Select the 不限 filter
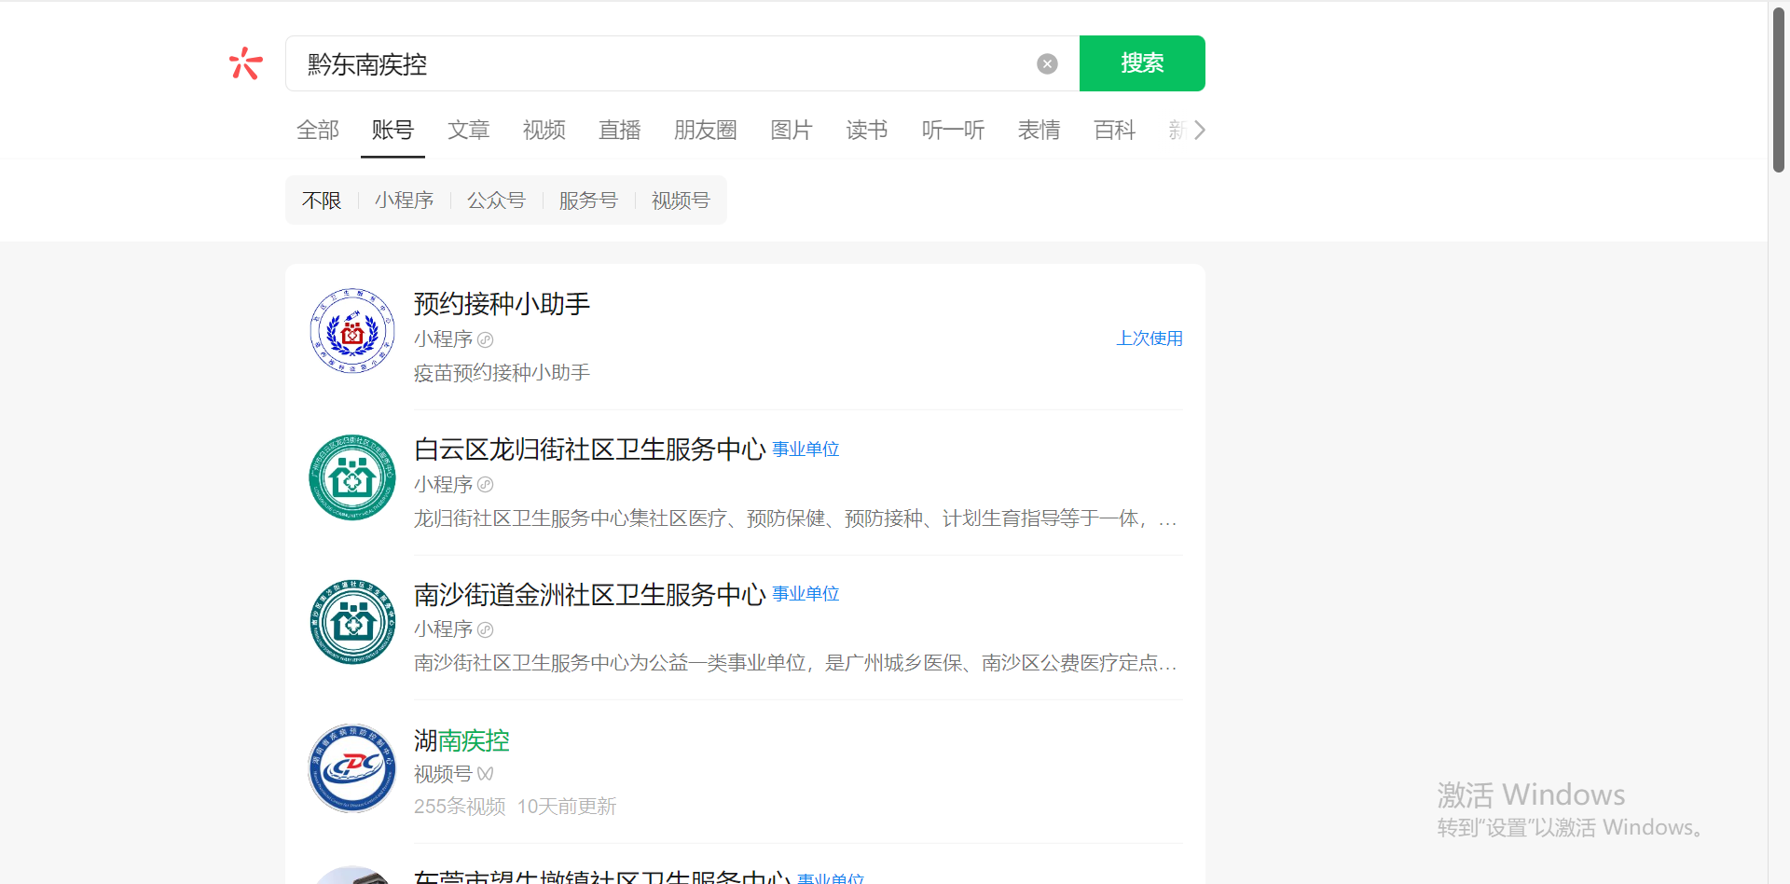Viewport: 1790px width, 884px height. 322,200
